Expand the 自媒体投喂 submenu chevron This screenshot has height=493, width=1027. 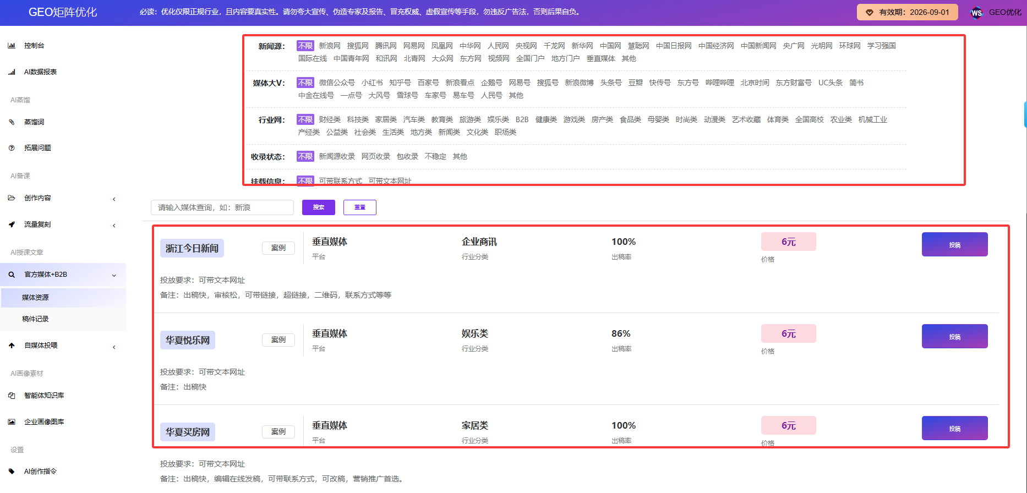point(114,347)
